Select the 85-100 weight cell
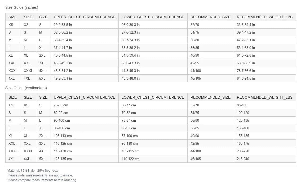Screen dimensions: 301x191 pos(265,105)
